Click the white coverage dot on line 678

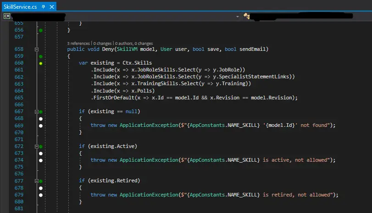point(41,188)
